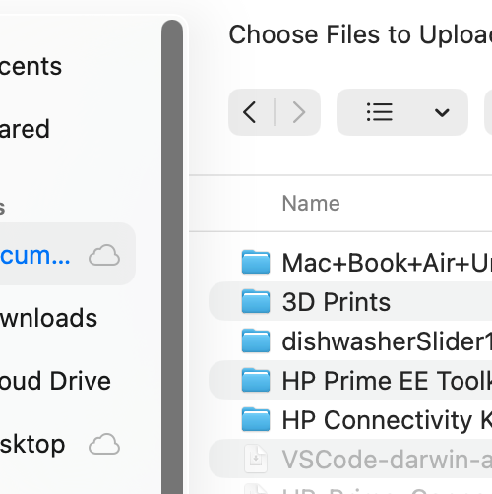Open Shared in the sidebar

25,129
